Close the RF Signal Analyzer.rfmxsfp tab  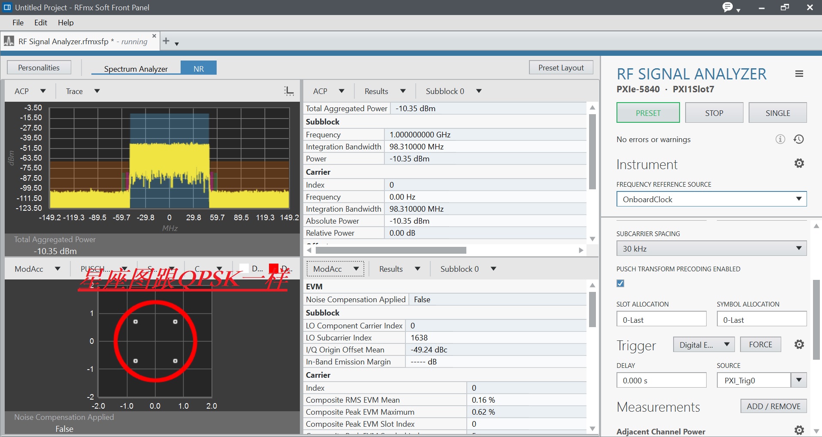tap(154, 36)
